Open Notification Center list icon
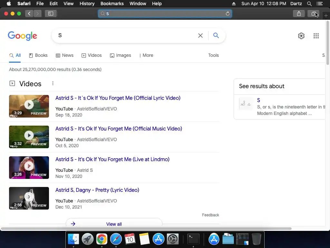 click(x=319, y=4)
